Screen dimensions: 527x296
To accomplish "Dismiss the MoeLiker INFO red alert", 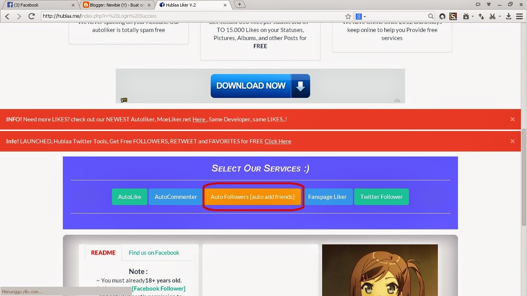I will [x=512, y=119].
